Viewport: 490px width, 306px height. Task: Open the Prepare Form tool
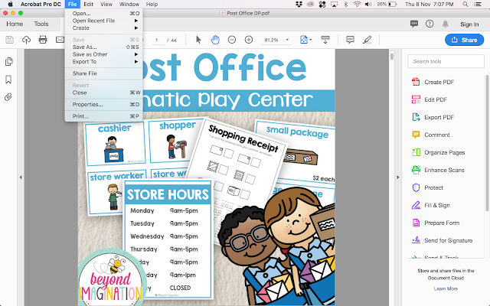[442, 223]
